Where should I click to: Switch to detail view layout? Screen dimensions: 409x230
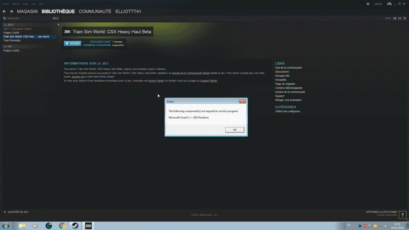click(x=395, y=18)
